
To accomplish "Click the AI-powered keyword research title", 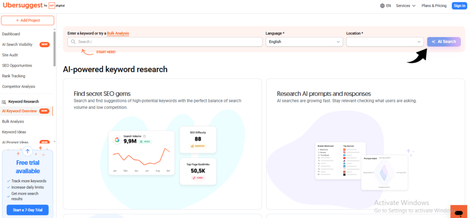I will (x=115, y=69).
